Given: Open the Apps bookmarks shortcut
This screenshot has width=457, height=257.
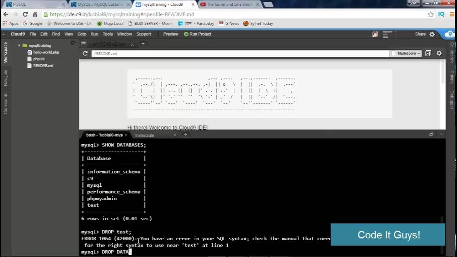Looking at the screenshot, I should 10,24.
